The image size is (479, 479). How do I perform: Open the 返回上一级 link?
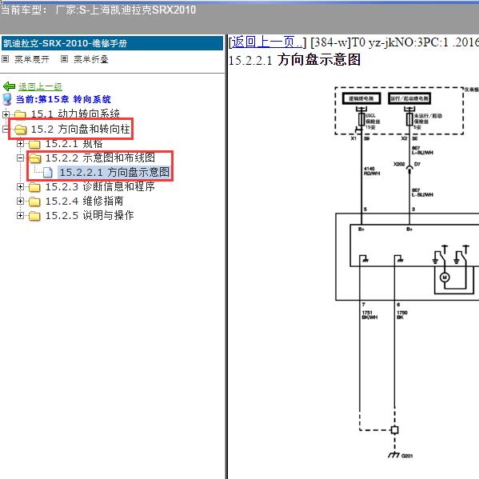(x=40, y=86)
